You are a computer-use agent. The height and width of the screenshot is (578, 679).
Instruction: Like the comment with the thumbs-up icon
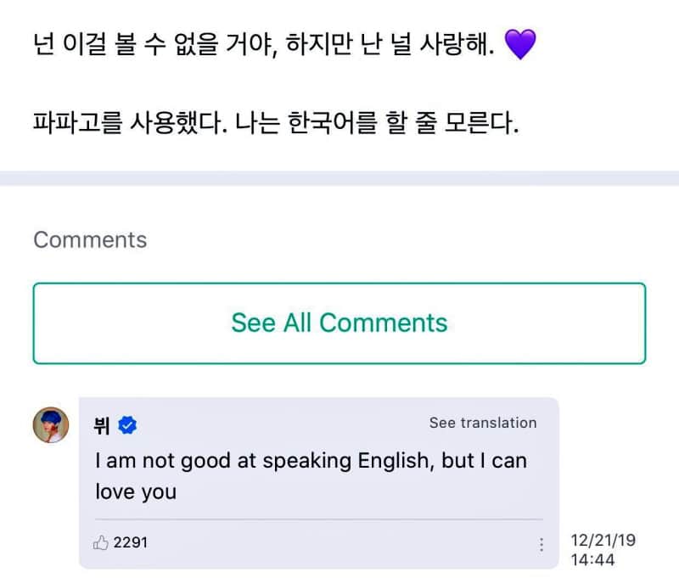point(100,542)
